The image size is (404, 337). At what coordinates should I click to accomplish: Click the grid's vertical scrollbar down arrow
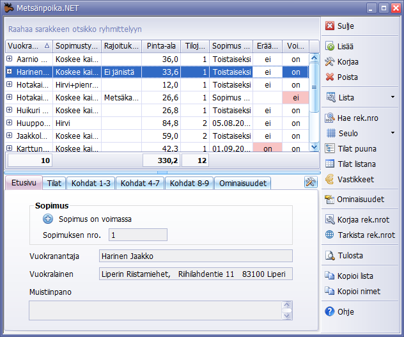point(314,147)
